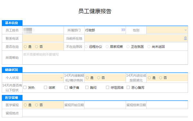Choose 远程办公 as 不在岗原因
The height and width of the screenshot is (121, 193).
click(x=86, y=47)
